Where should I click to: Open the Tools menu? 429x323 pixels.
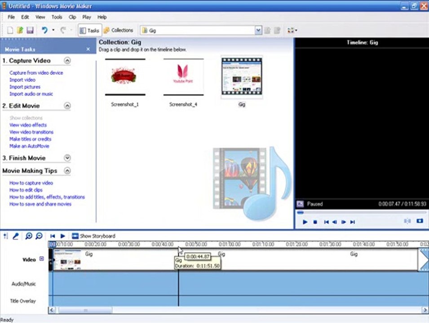(x=57, y=17)
